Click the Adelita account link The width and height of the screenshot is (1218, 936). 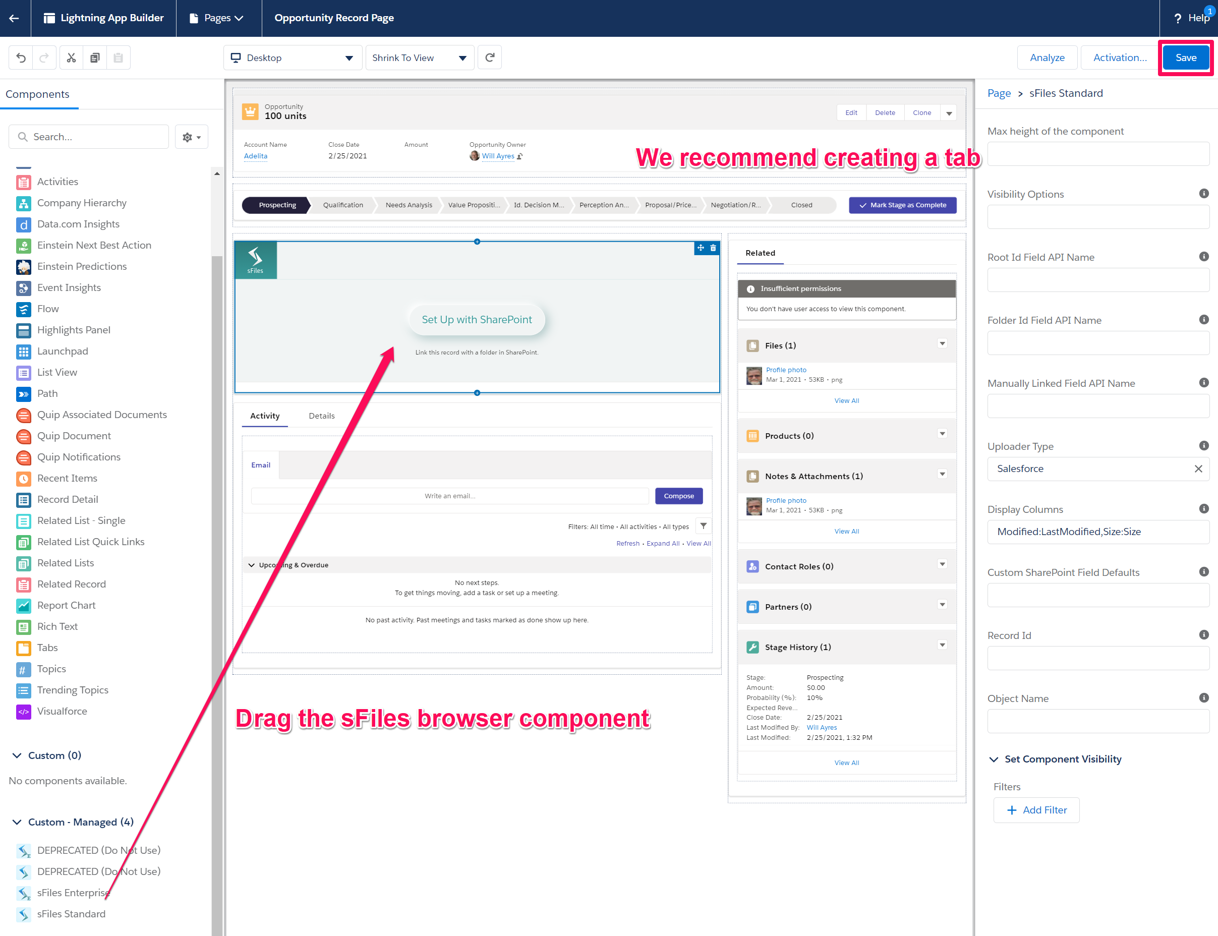point(256,156)
